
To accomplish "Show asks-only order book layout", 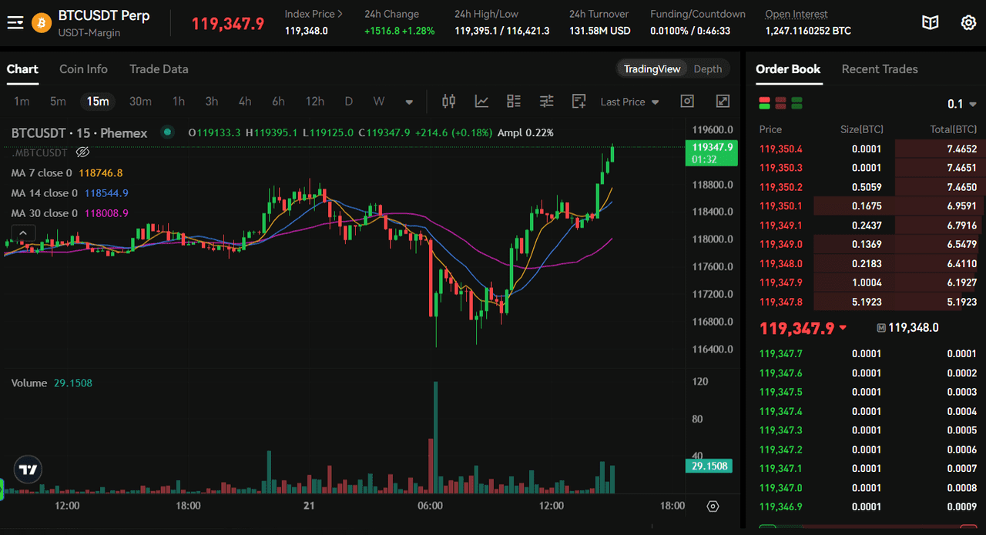I will click(780, 102).
